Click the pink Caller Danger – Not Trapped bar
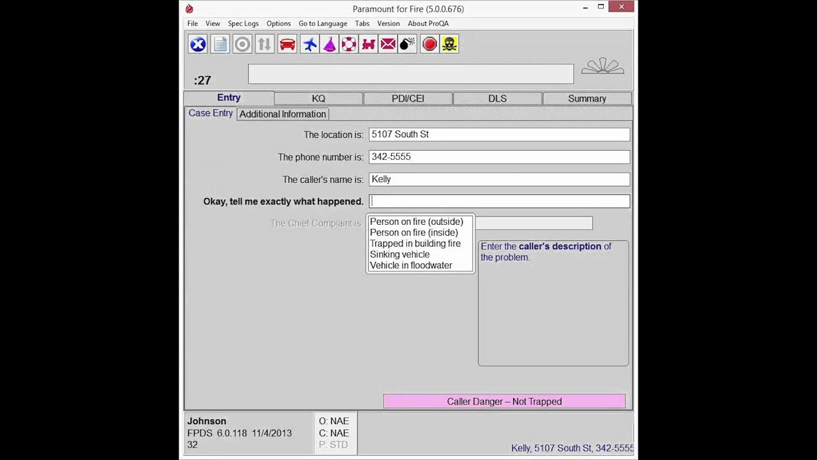Viewport: 817px width, 460px height. coord(504,401)
